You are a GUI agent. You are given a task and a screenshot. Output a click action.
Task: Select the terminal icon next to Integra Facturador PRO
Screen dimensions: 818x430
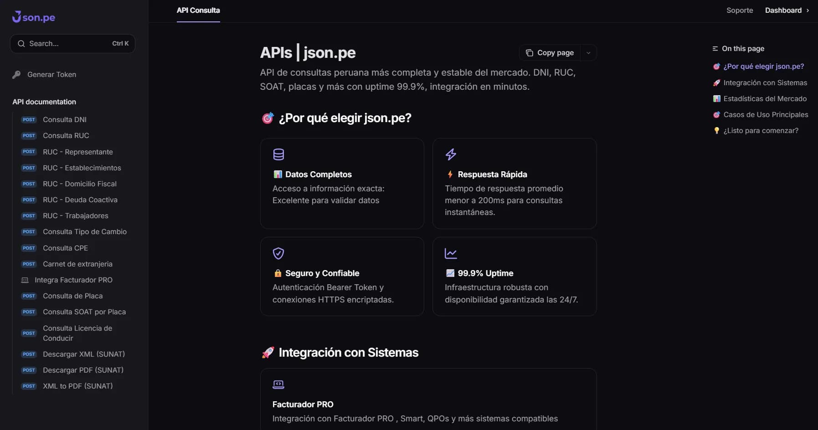coord(24,280)
